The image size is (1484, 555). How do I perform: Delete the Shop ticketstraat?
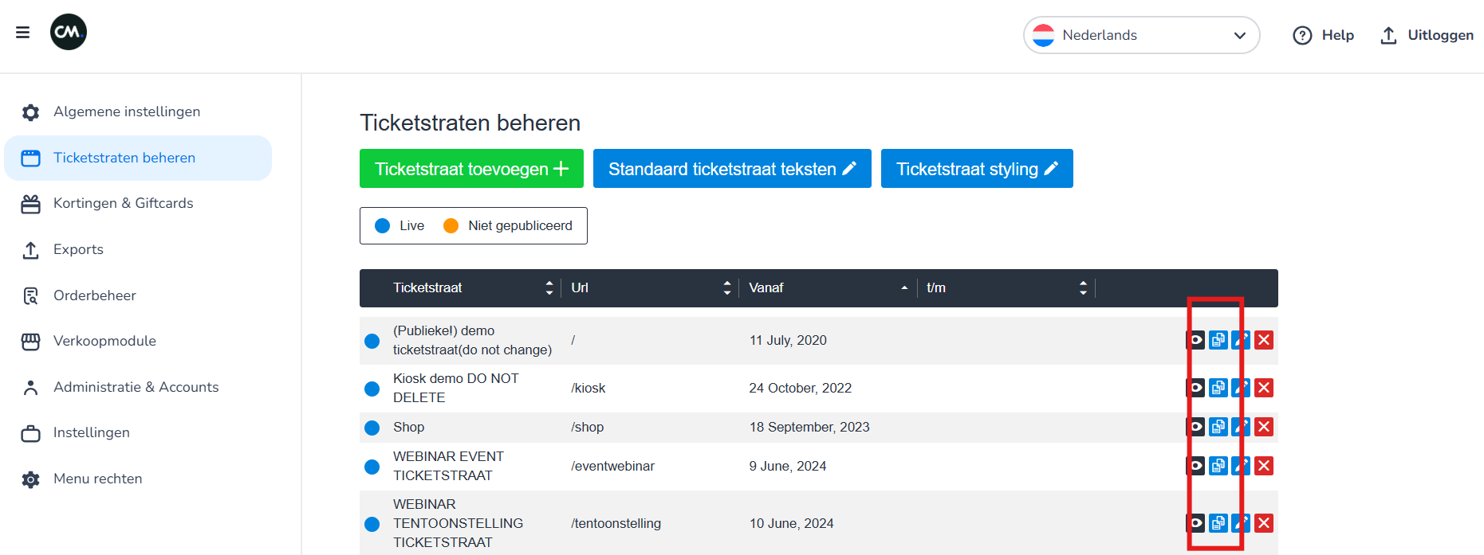(x=1264, y=427)
